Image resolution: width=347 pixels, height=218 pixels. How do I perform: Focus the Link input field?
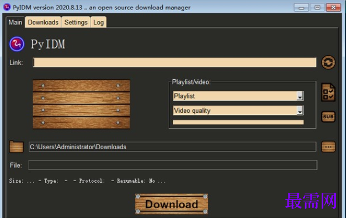tap(174, 62)
